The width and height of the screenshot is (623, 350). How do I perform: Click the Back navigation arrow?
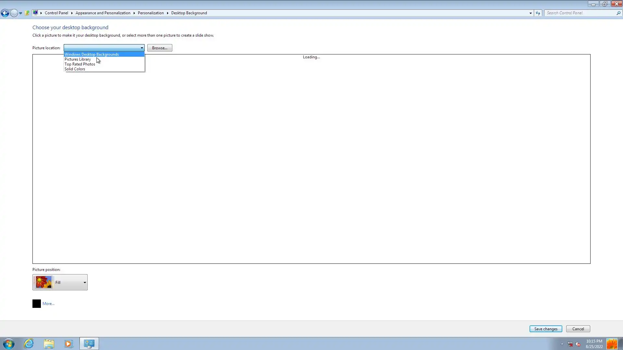click(x=5, y=13)
